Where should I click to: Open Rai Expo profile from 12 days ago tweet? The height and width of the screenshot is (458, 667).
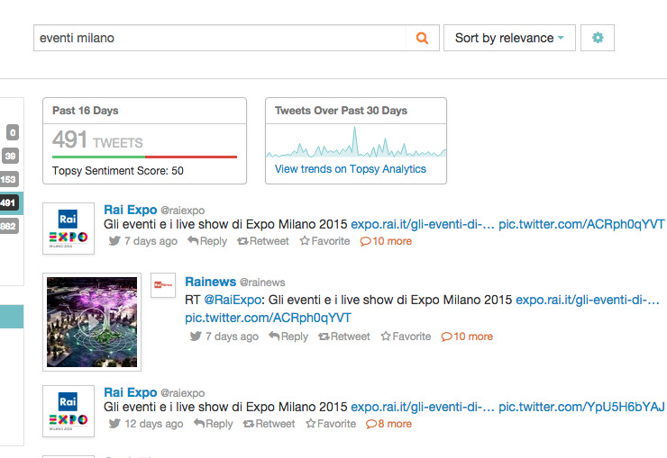(131, 392)
